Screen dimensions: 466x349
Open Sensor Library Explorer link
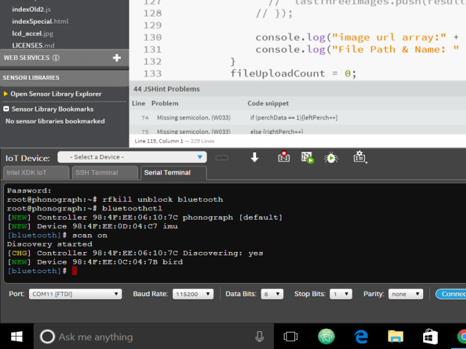pos(55,94)
